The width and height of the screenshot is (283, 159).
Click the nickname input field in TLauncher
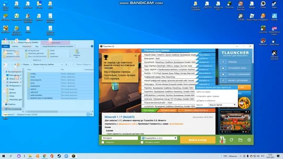(120, 138)
